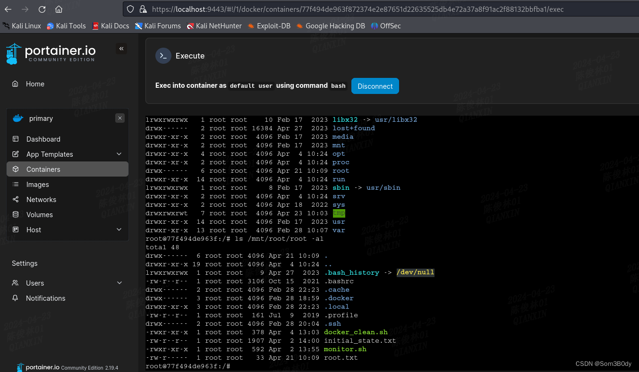The image size is (639, 372).
Task: Click the Users people icon
Action: point(16,283)
